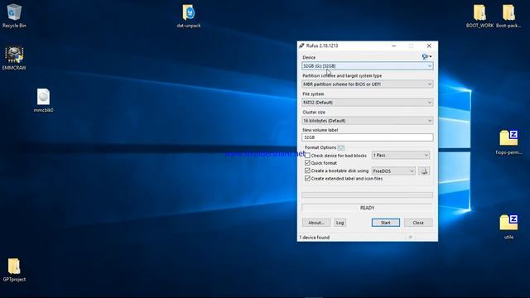
Task: Close the Rufus window with X
Action: (x=429, y=46)
